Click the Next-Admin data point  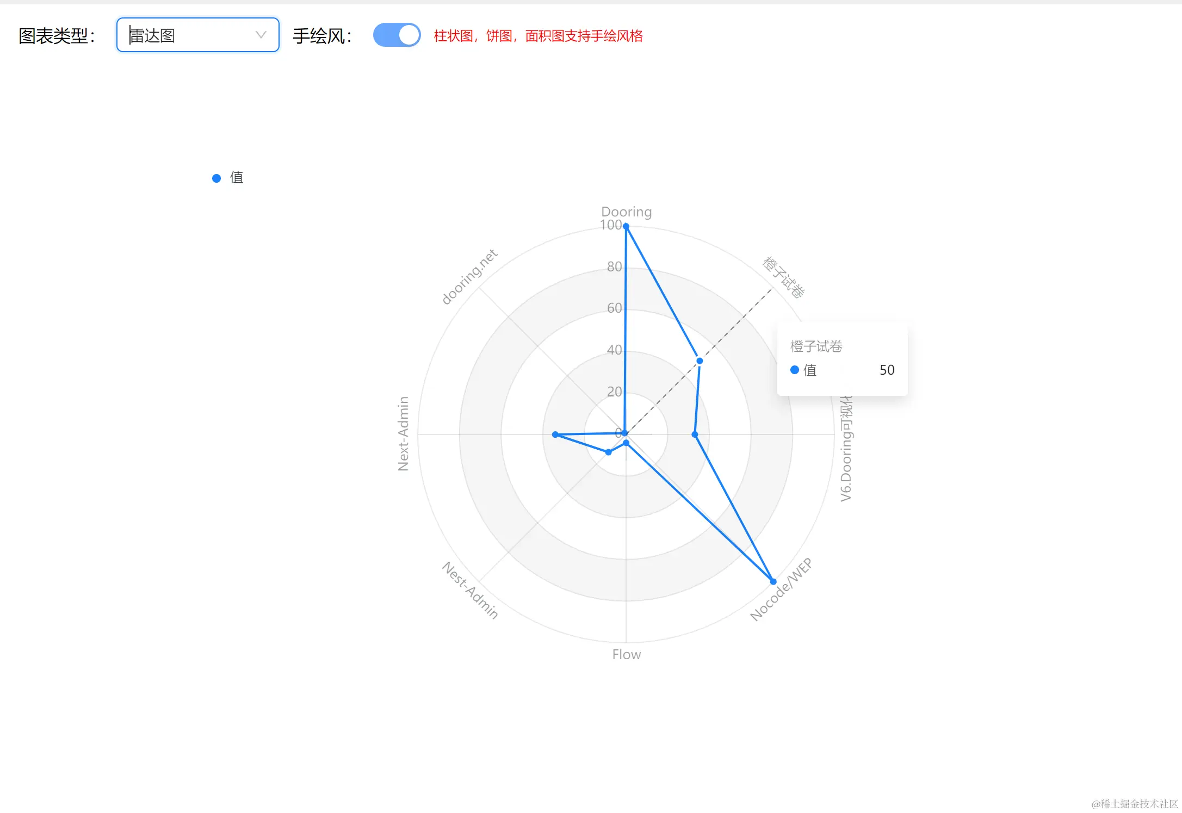(555, 435)
